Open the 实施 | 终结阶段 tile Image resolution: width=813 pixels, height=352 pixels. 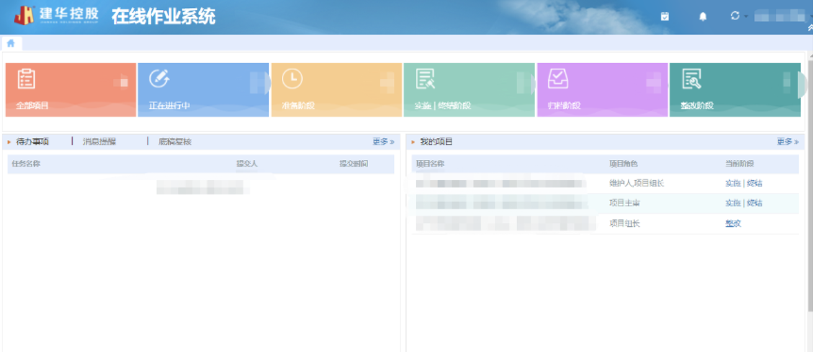469,90
